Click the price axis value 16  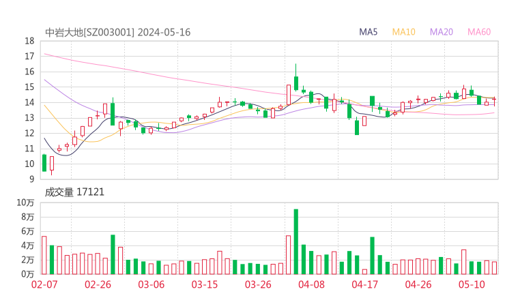(x=29, y=72)
